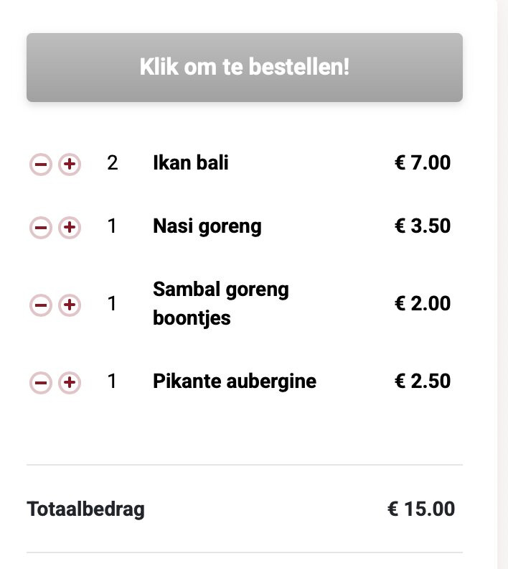
Task: Reduce the Pikante aubergine quantity by one
Action: coord(41,382)
